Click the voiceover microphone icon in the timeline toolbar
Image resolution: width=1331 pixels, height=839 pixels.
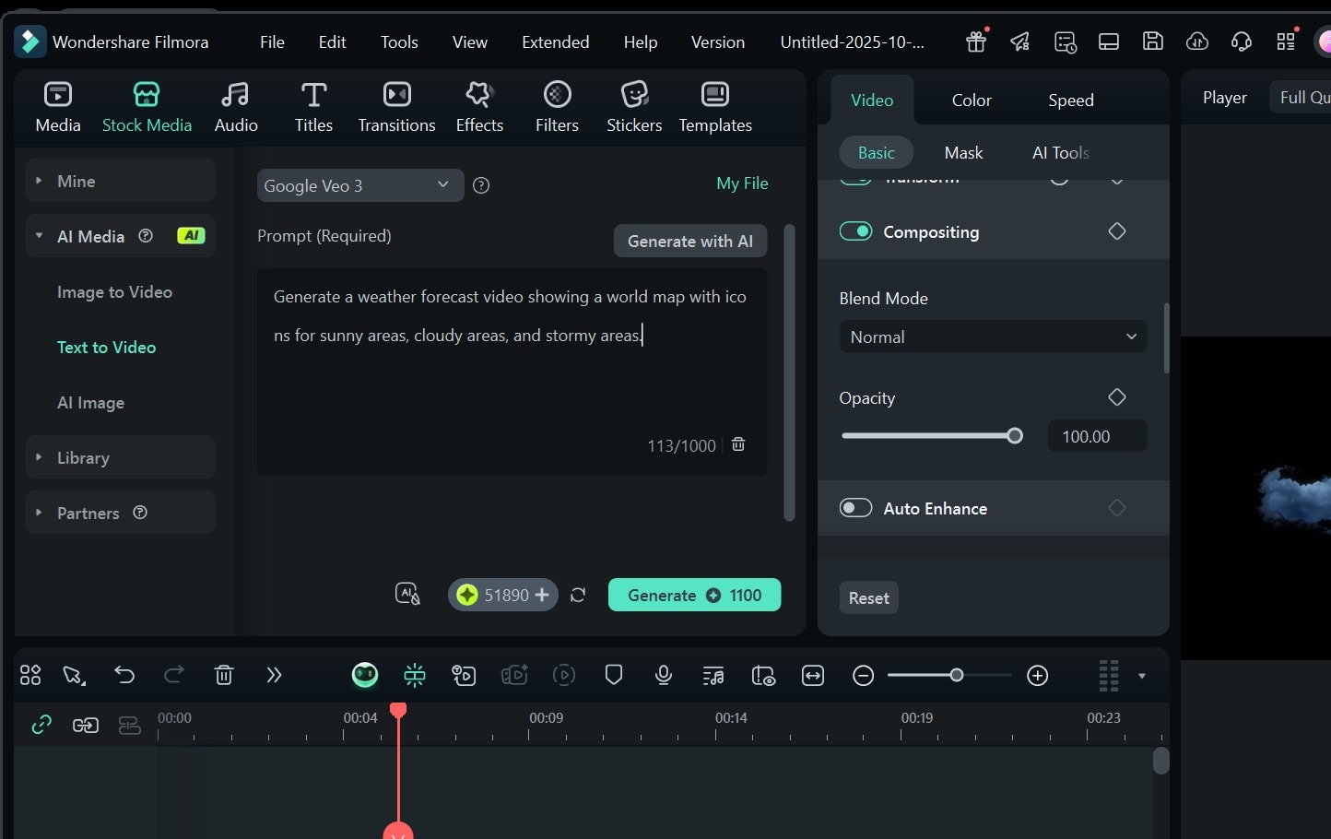tap(663, 675)
